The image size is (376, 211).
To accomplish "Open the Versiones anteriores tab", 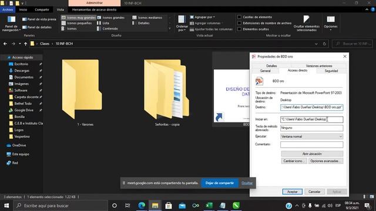I will 318,66.
